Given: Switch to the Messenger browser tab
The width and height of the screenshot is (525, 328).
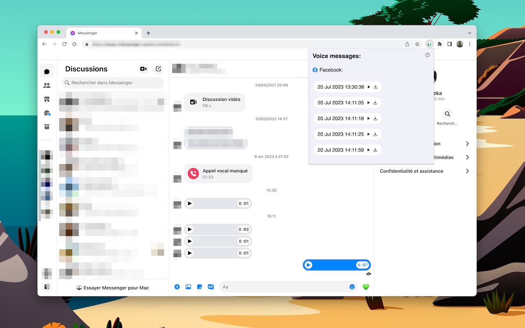Looking at the screenshot, I should pos(103,33).
